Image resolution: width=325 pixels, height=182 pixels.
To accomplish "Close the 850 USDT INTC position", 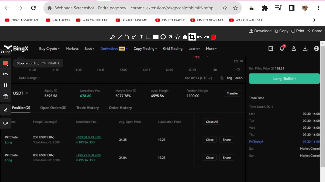I will [210, 158].
